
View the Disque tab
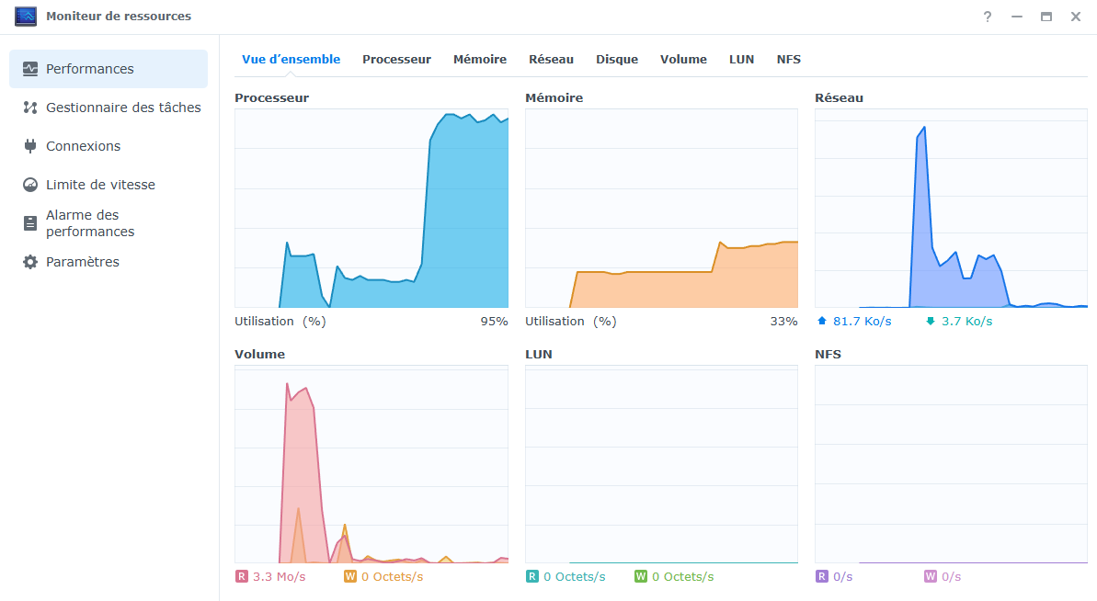tap(616, 59)
